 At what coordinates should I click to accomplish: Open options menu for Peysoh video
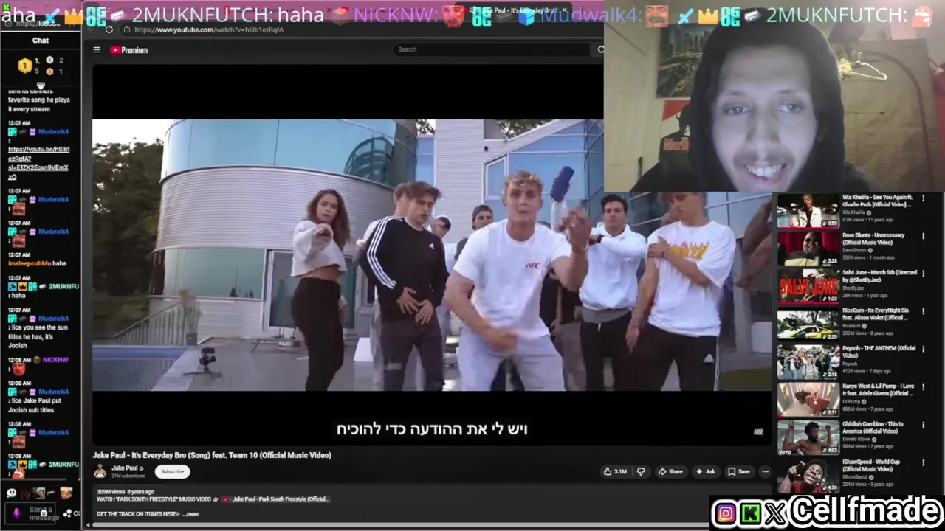pyautogui.click(x=923, y=350)
